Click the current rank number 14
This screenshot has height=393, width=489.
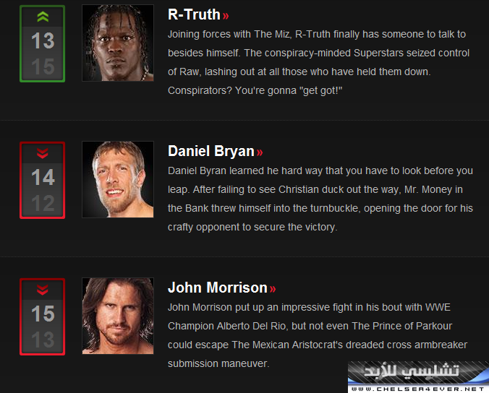43,177
